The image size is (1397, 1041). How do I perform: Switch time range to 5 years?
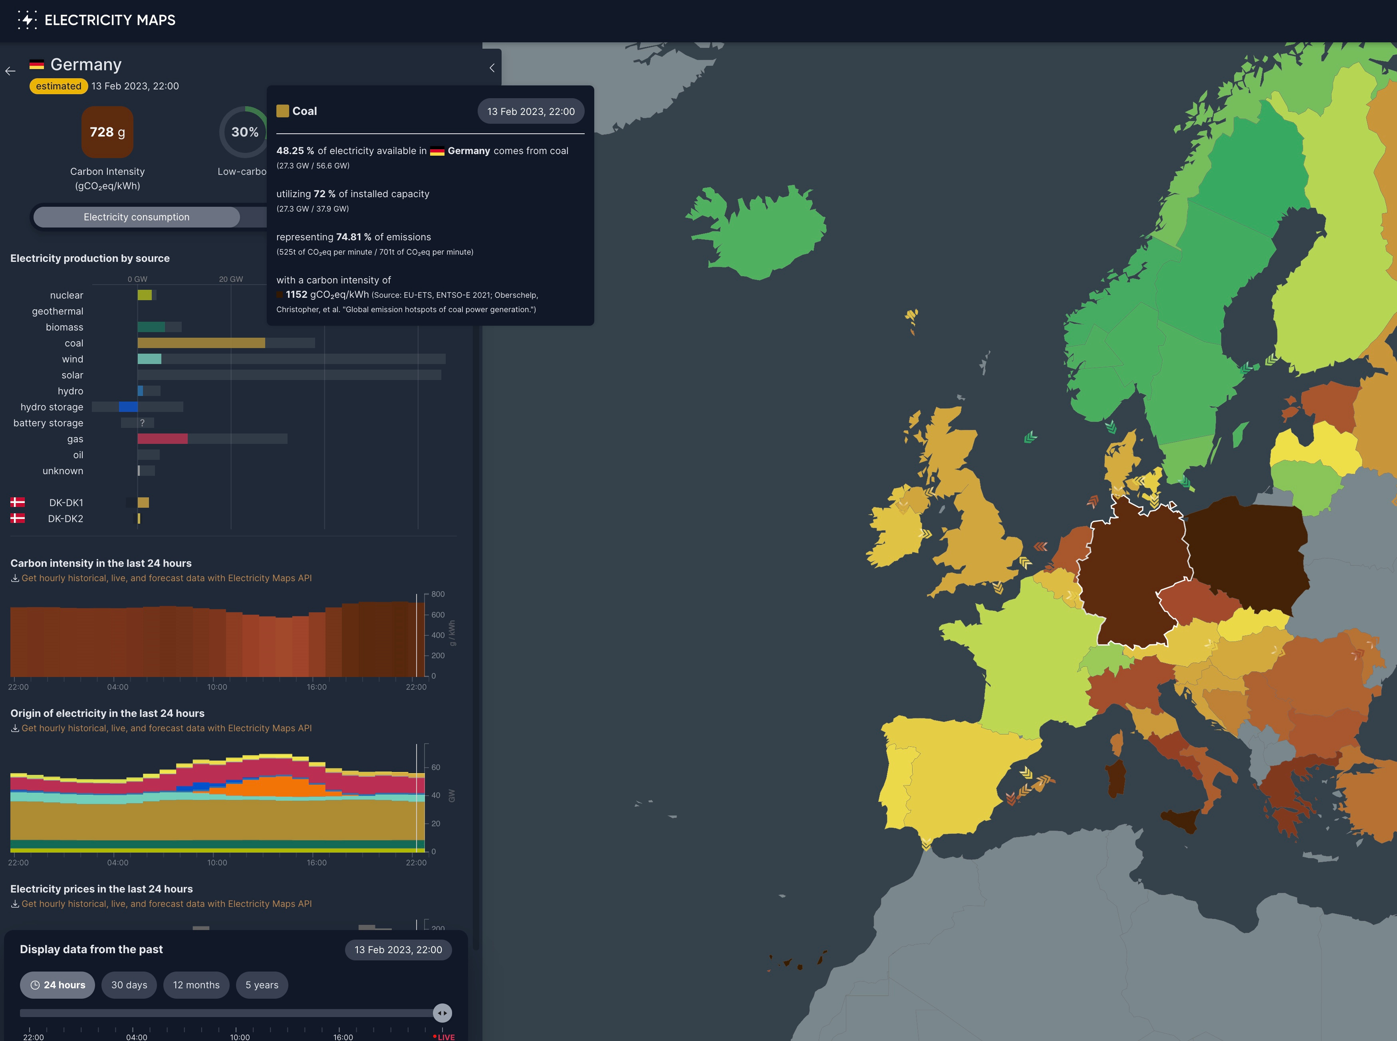[x=262, y=985]
